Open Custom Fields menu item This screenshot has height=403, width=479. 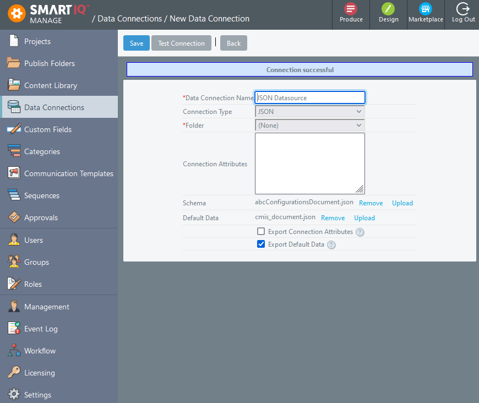point(59,129)
